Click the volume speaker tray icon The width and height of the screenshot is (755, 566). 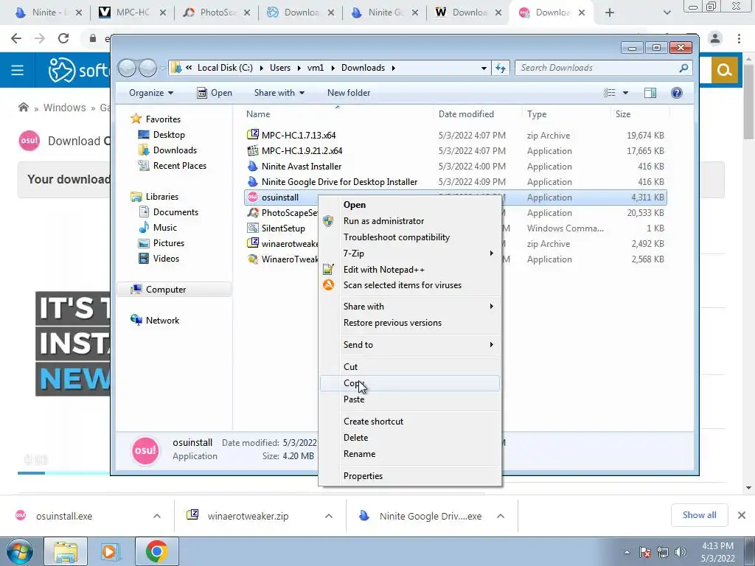point(681,552)
